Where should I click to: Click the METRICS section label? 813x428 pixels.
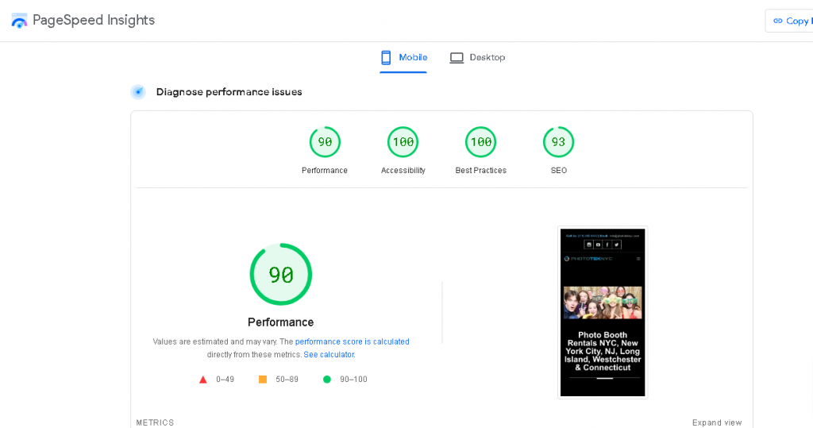[x=155, y=422]
